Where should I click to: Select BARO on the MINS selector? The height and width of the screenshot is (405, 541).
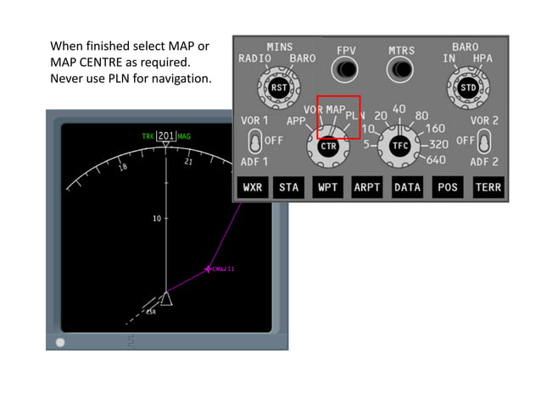point(303,58)
